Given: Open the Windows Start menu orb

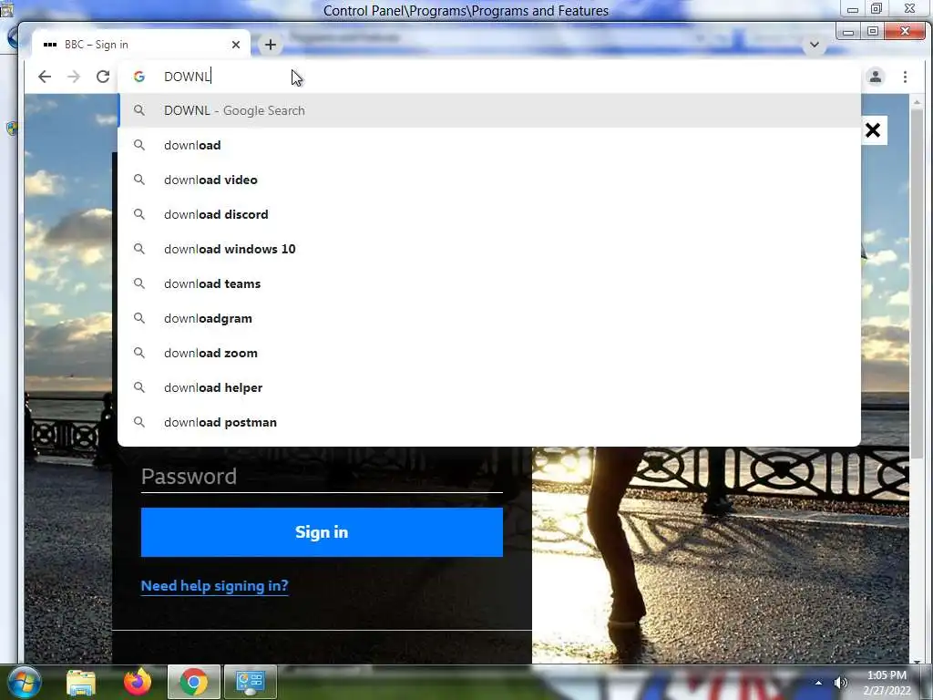Looking at the screenshot, I should (x=24, y=682).
